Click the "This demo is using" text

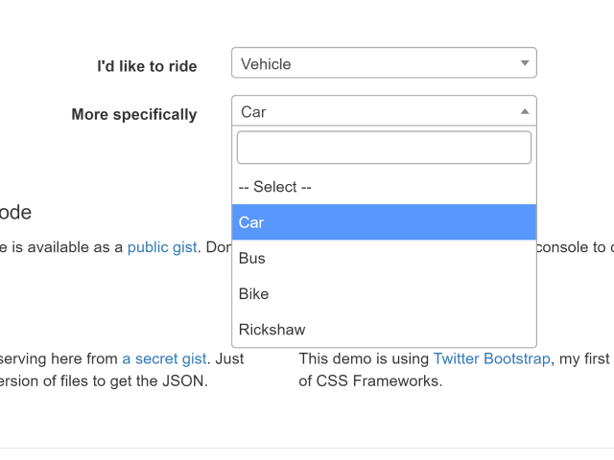pyautogui.click(x=363, y=358)
